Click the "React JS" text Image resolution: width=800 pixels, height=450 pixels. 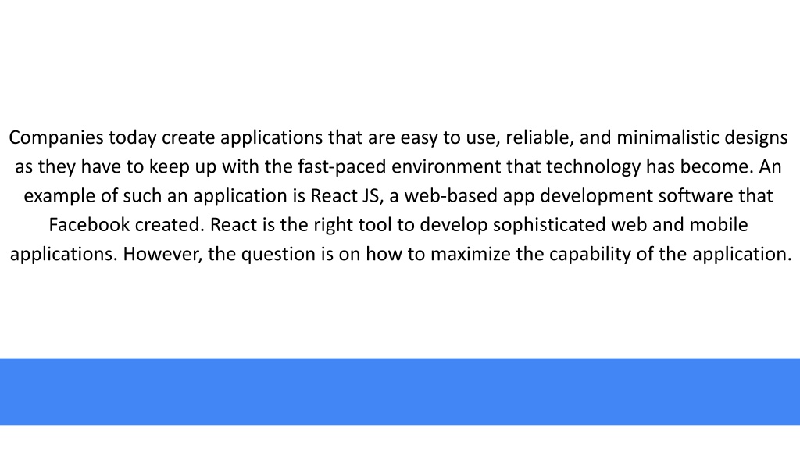tap(345, 196)
